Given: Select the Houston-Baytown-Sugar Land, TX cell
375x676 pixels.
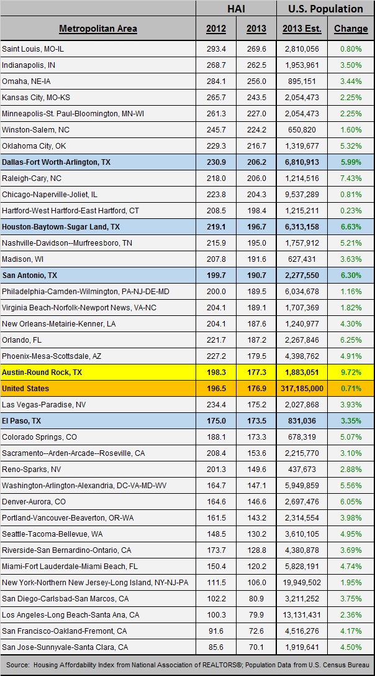Looking at the screenshot, I should coord(59,227).
